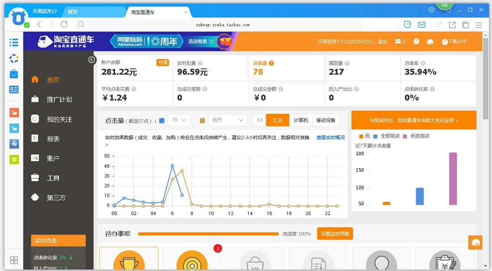Click the 设置监控预警 button

(335, 234)
